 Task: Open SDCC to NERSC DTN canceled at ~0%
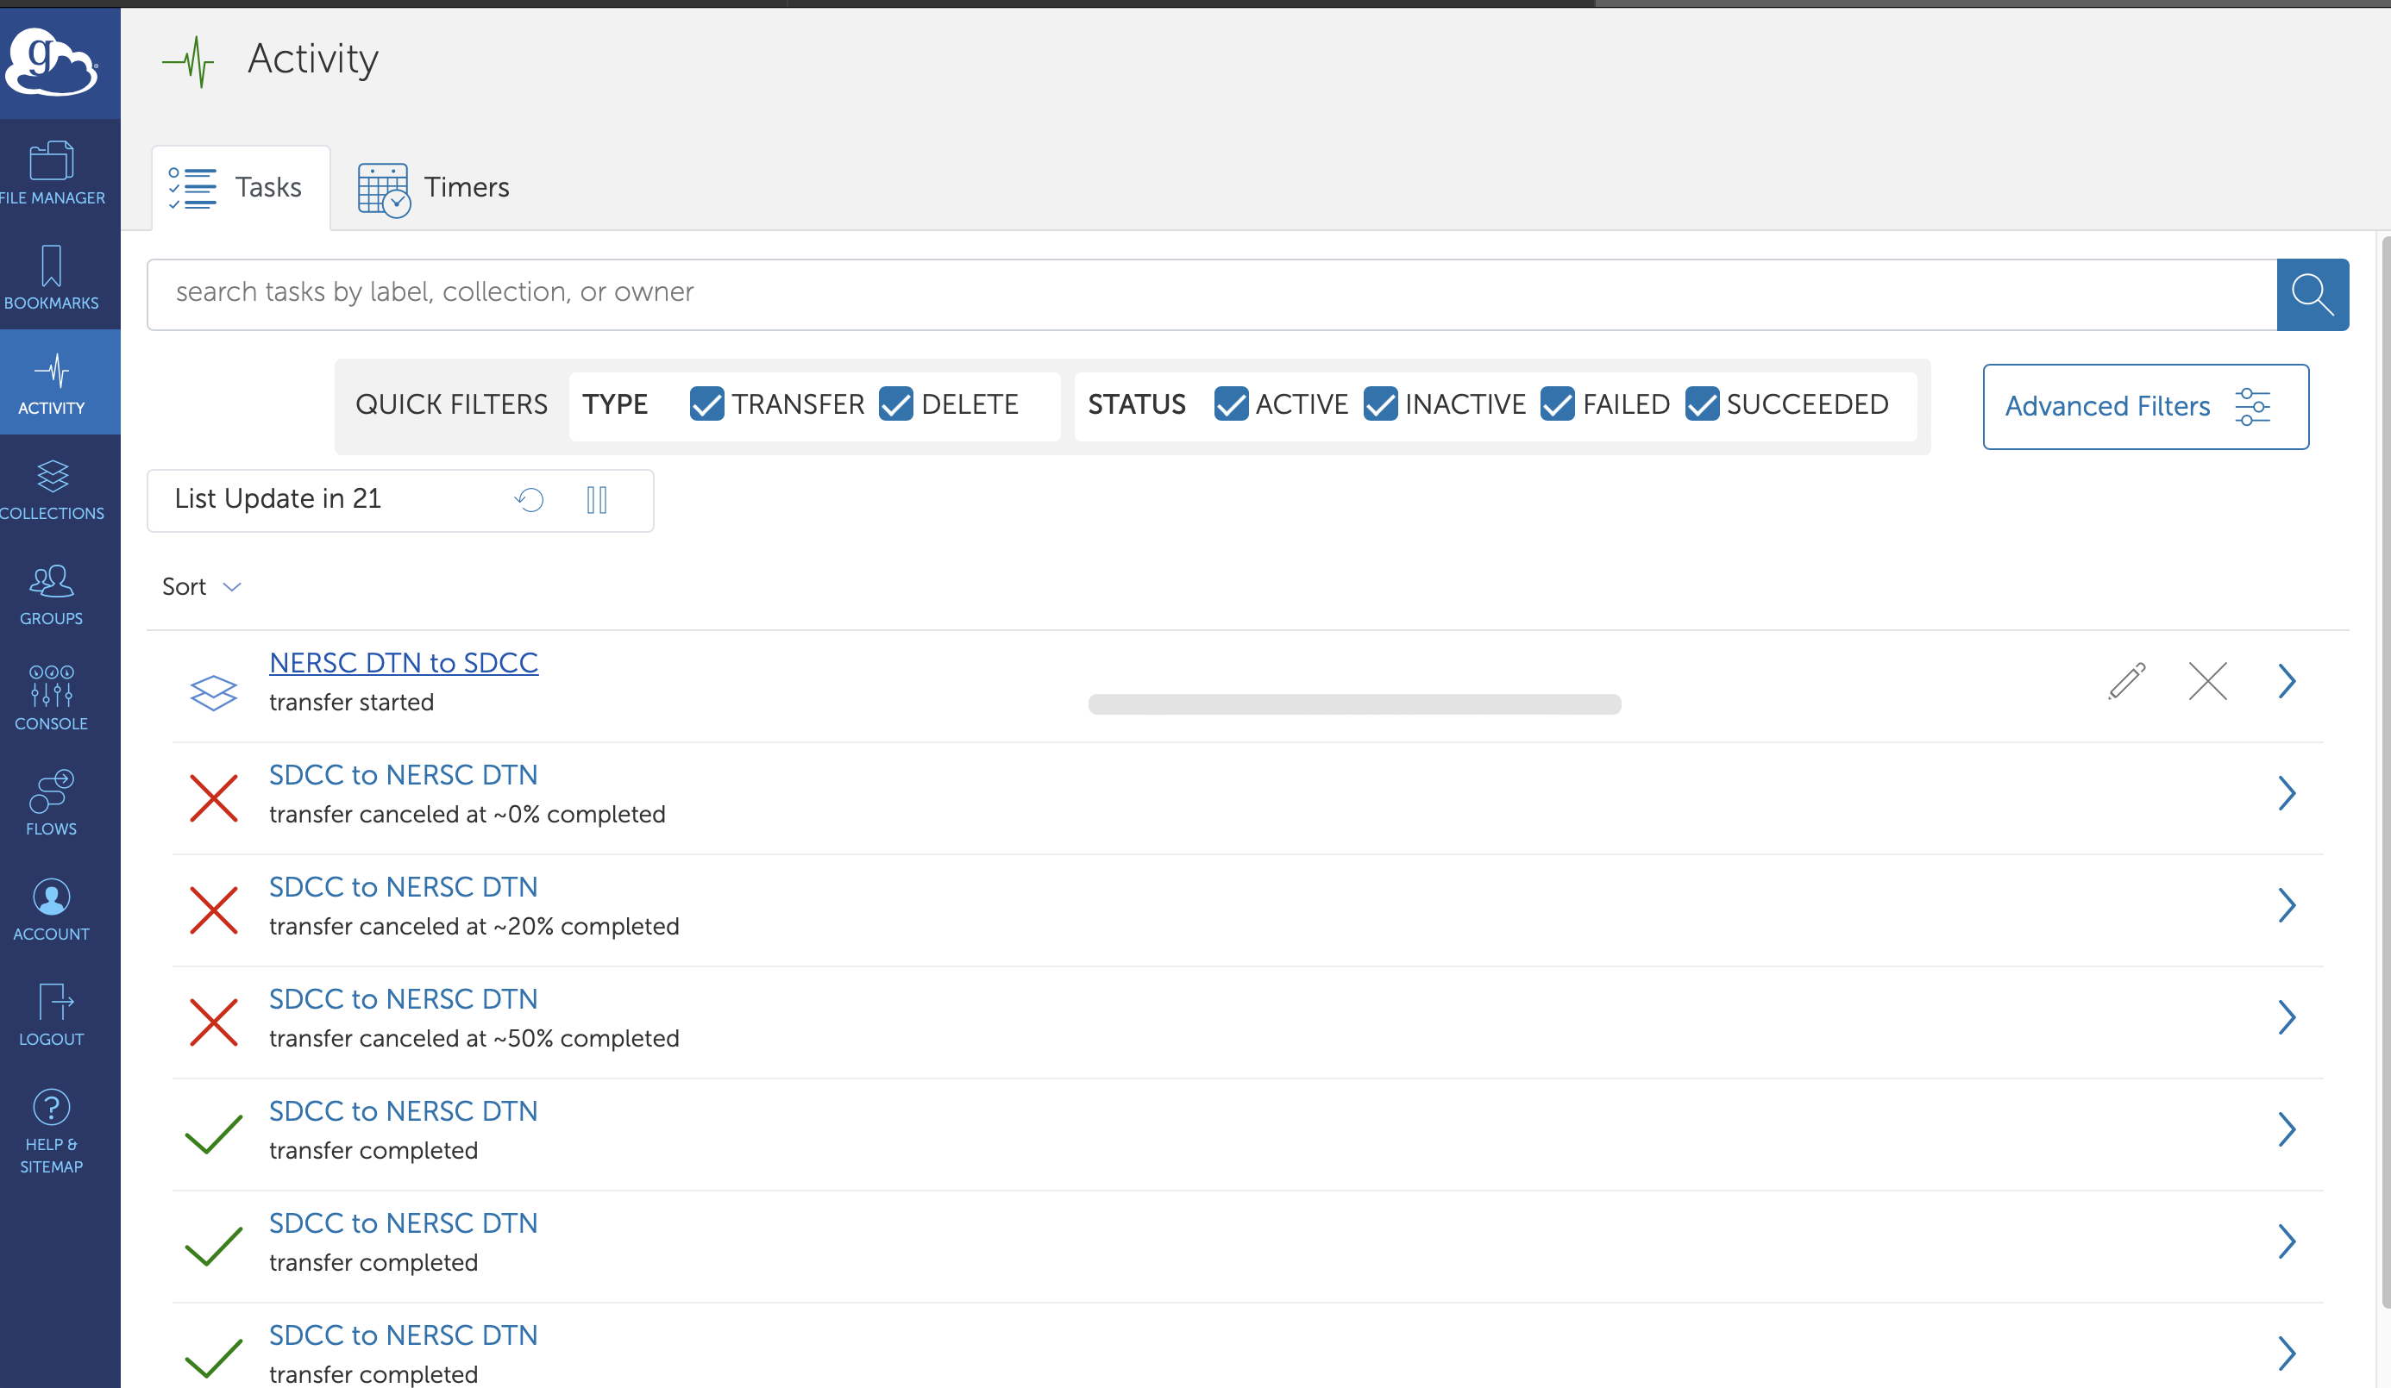coord(404,774)
